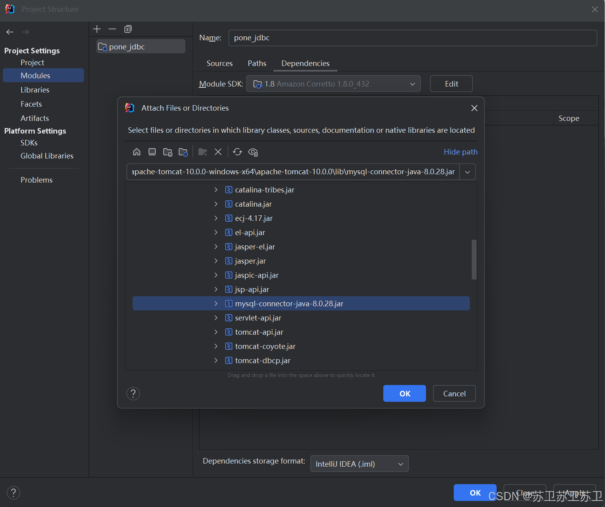Click the IntelliJ logo in Attach Files title

pyautogui.click(x=130, y=108)
